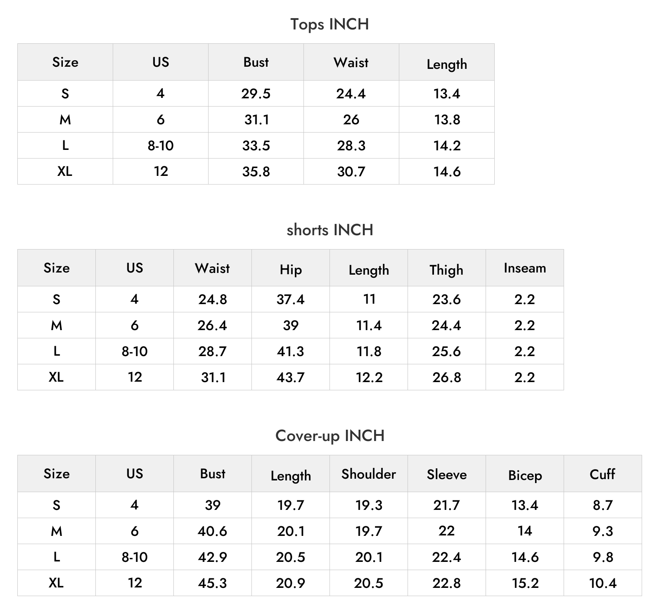The height and width of the screenshot is (613, 659).
Task: Select the Bicep column header
Action: (525, 475)
